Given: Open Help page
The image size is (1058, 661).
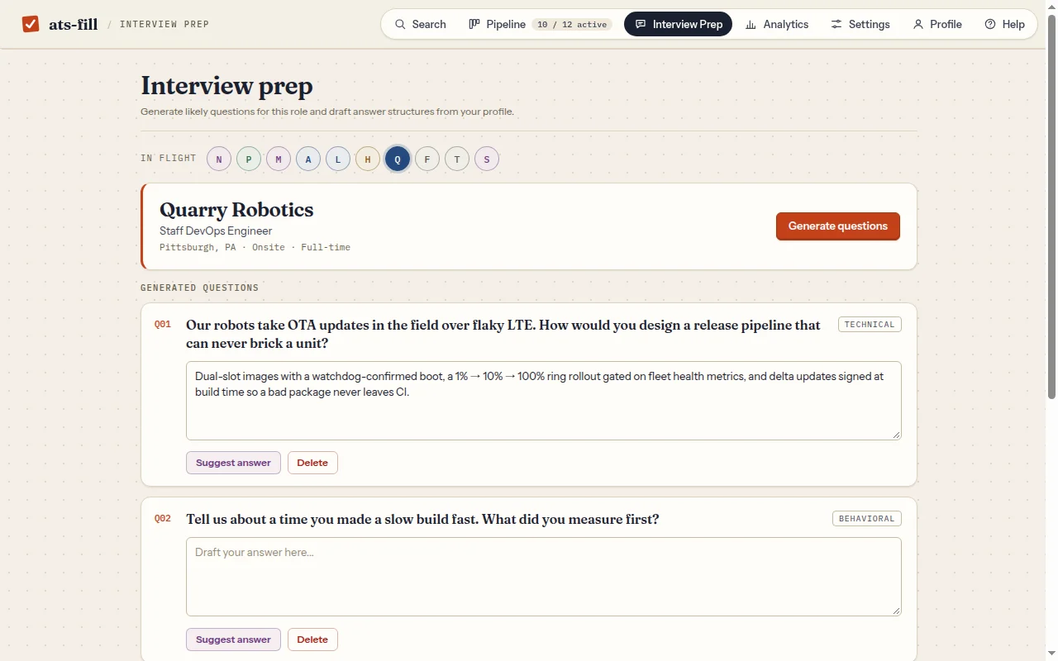Looking at the screenshot, I should click(x=1005, y=24).
